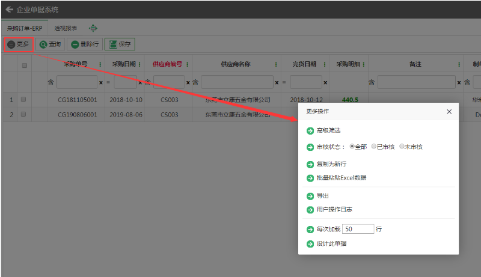Screen dimensions: 481x277
Task: Click the 保存 save button
Action: point(120,44)
